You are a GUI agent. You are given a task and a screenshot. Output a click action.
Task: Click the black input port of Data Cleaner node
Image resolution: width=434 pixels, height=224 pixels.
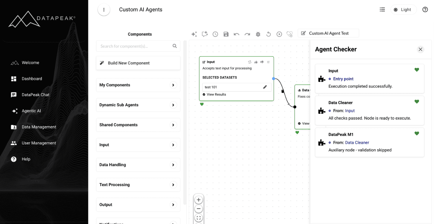click(x=295, y=107)
